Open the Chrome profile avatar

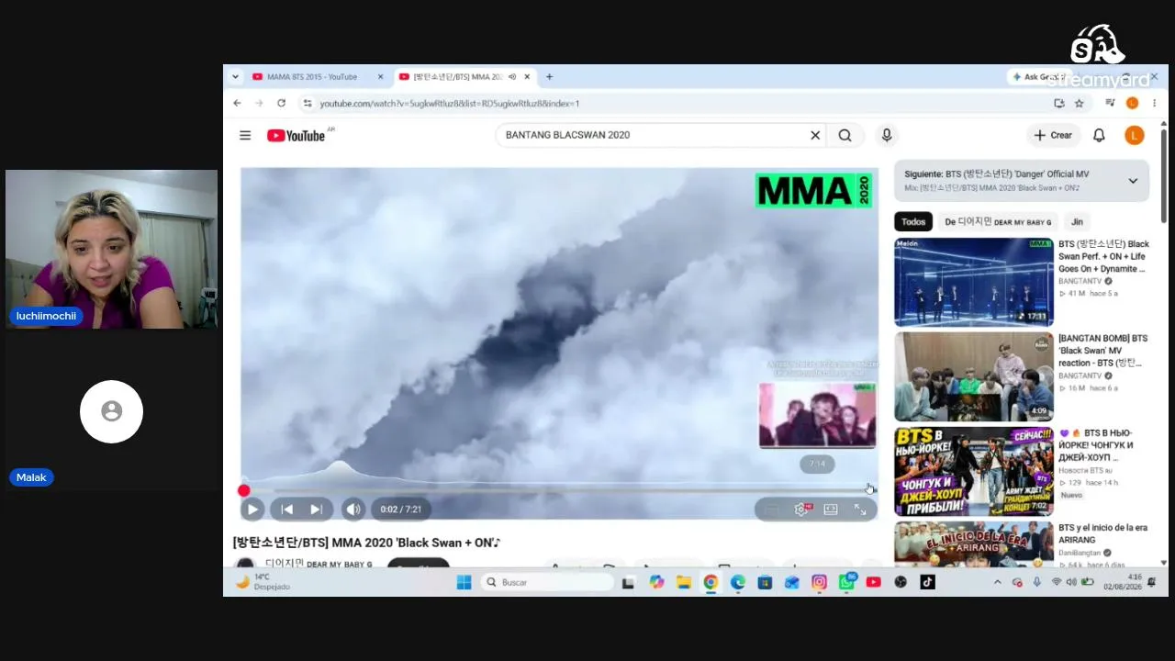pos(1132,103)
